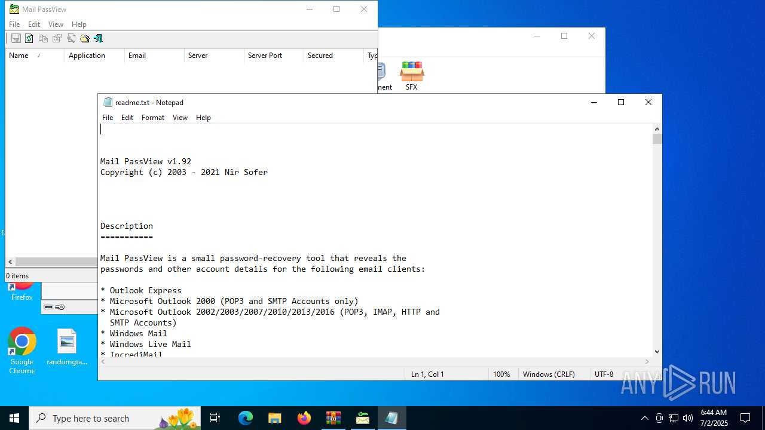Sort by the Name column header

[35, 56]
